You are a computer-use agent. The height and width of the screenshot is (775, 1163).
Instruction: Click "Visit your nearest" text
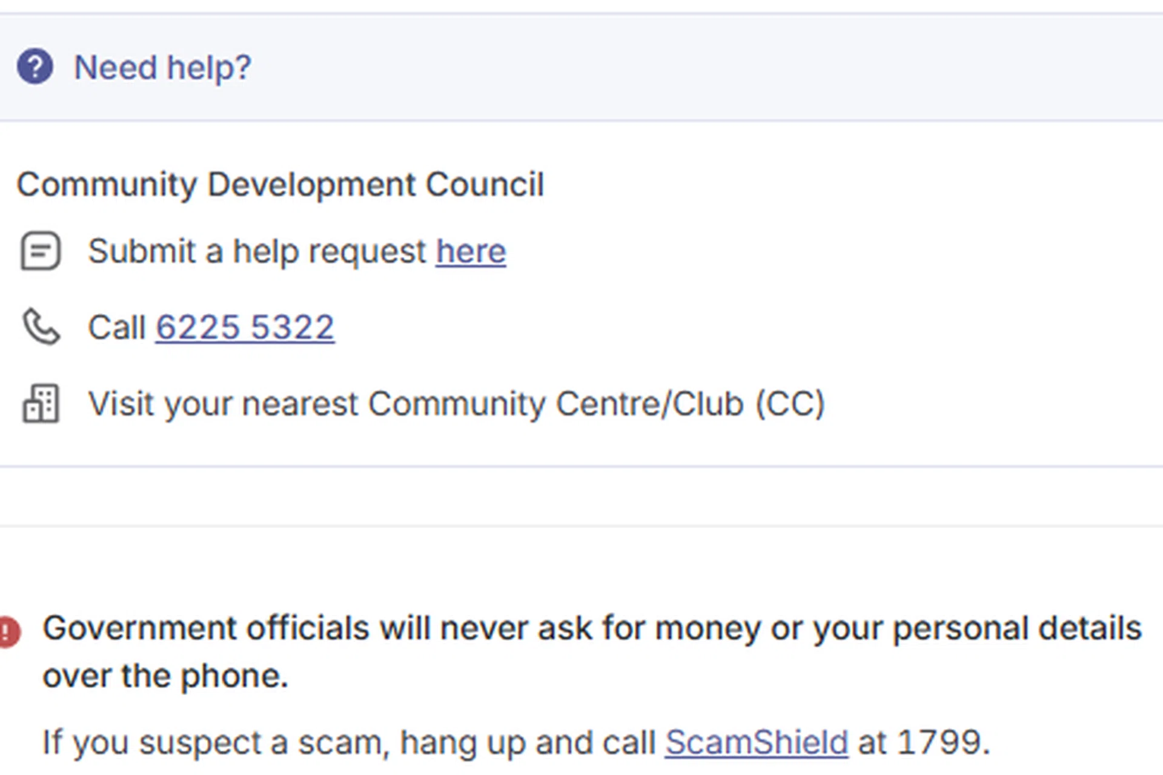pyautogui.click(x=223, y=404)
